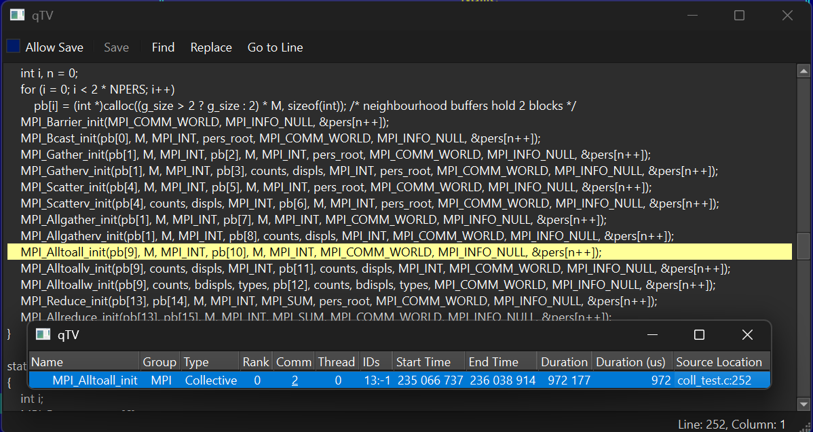Sort by the End Time column header

click(502, 362)
